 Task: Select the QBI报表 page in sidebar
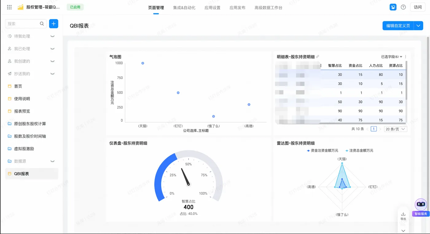[x=32, y=174]
